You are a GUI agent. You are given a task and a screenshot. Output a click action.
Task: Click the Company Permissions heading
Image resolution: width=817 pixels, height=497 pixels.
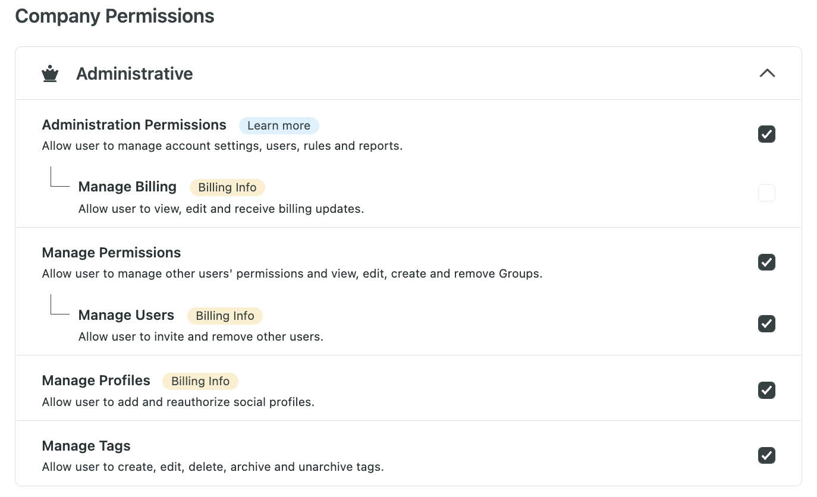pyautogui.click(x=115, y=16)
